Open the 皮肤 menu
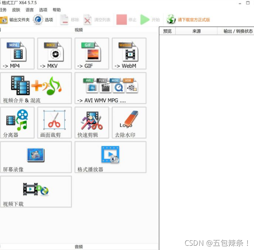The image size is (254, 250). (16, 10)
